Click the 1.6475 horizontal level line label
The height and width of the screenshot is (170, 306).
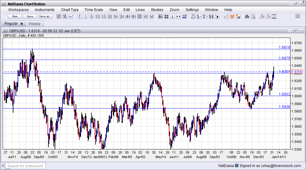[x=284, y=58]
